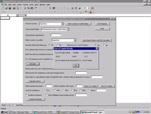Viewport: 151px width, 114px height.
Task: Click the Print icon in toolbar
Action: [14, 8]
